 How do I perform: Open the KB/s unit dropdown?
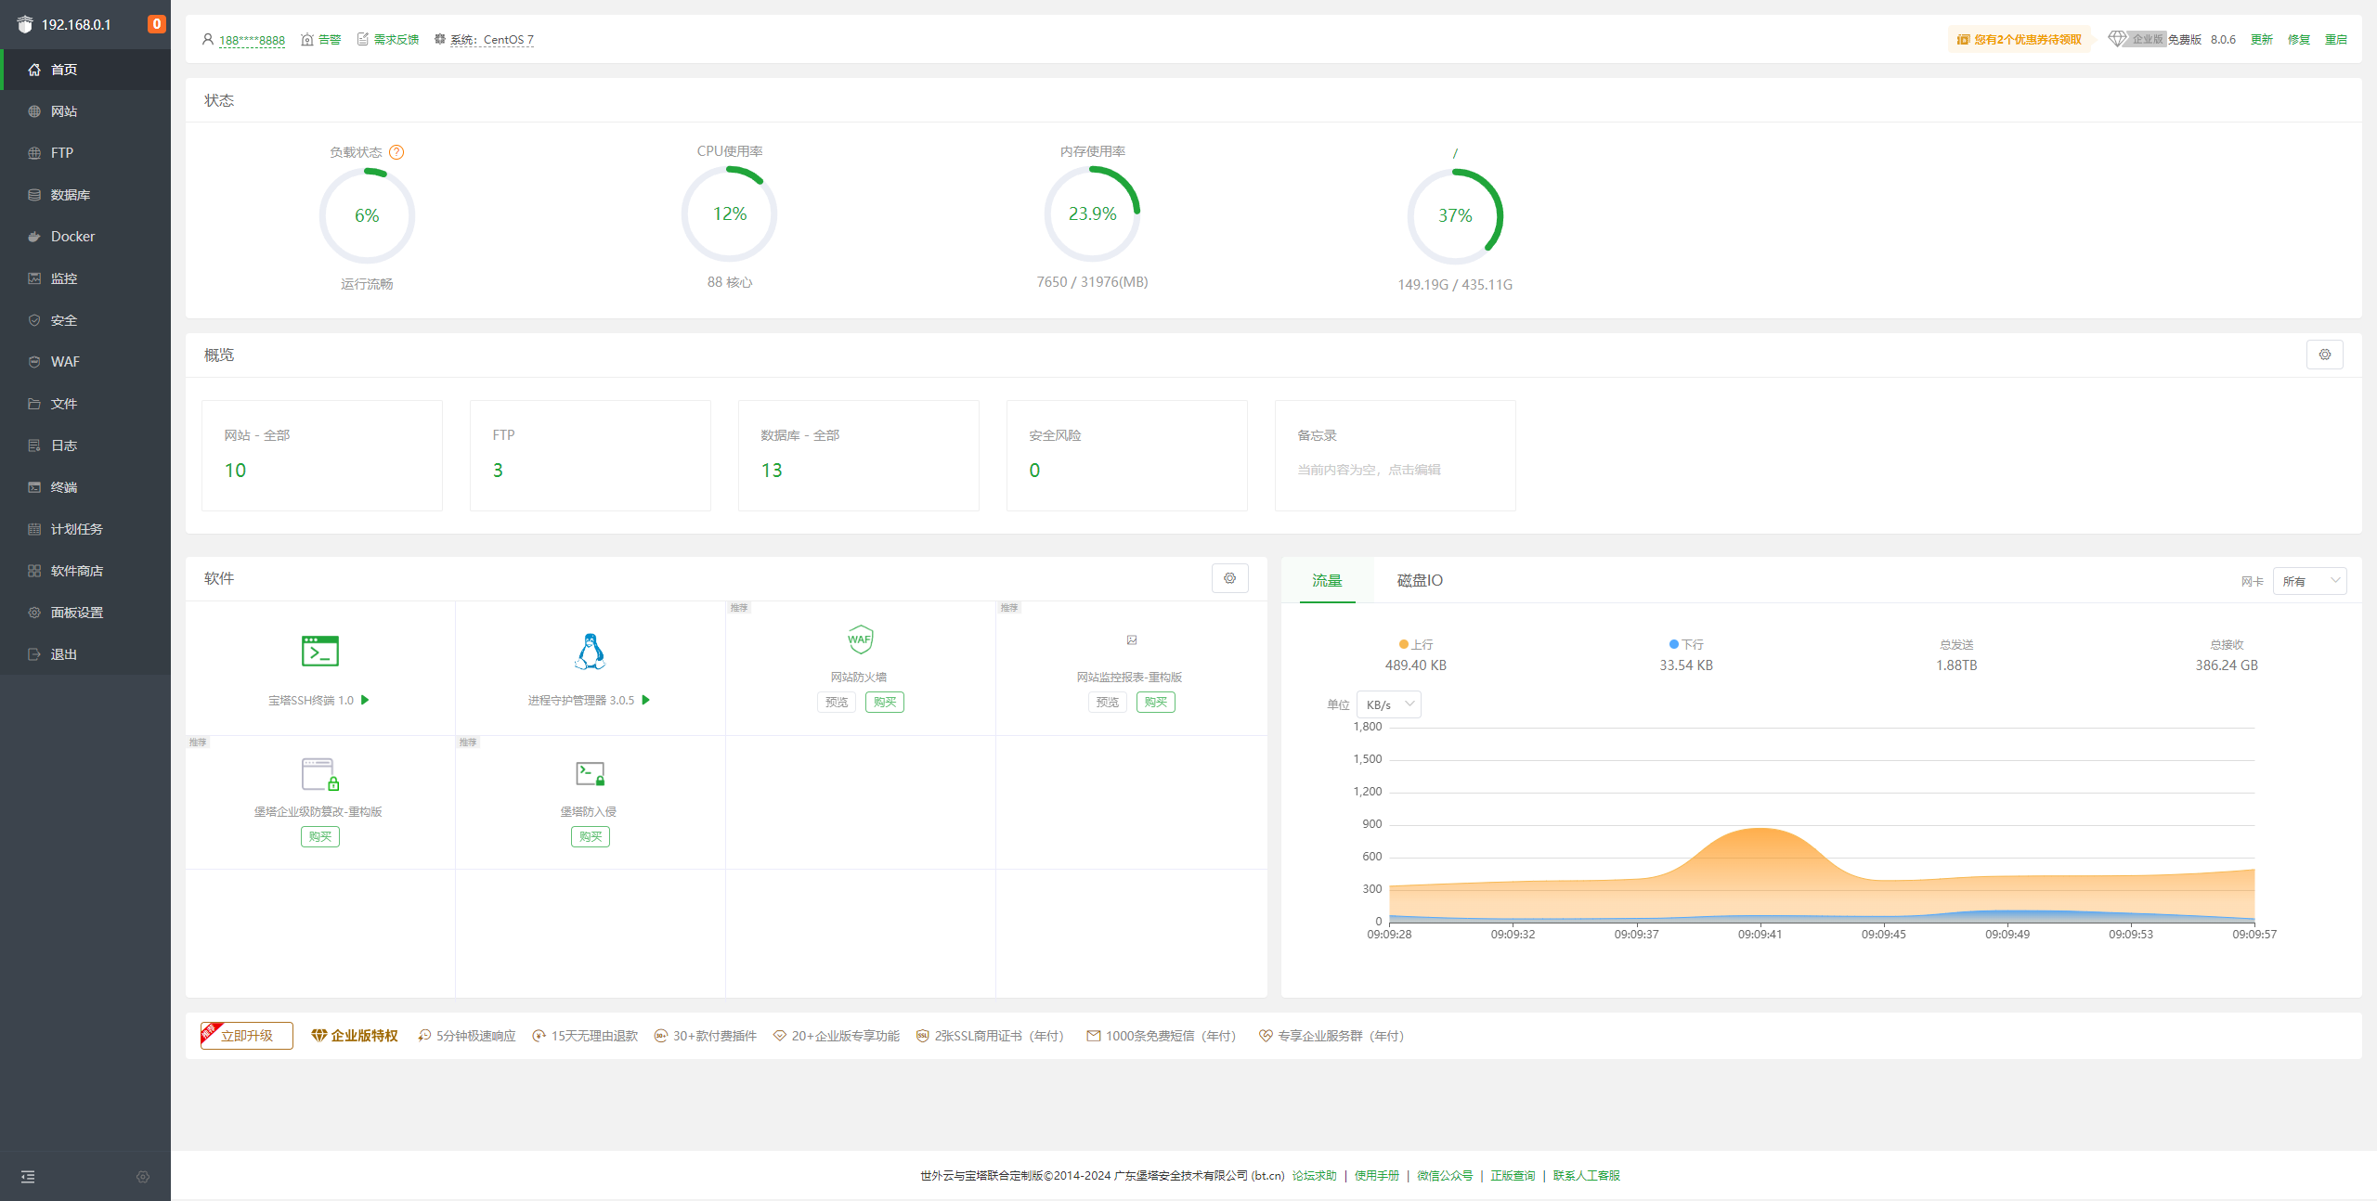1388,704
